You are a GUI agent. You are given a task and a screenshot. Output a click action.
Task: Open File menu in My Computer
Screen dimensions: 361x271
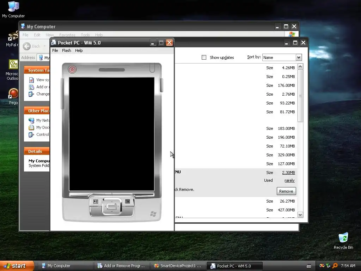coord(25,35)
